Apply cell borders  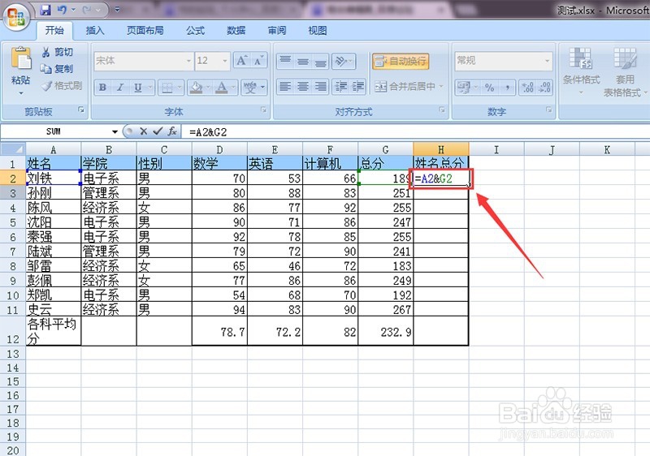point(167,88)
